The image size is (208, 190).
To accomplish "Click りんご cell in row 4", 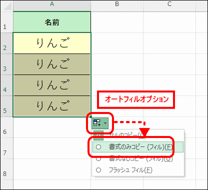I will click(x=52, y=85).
